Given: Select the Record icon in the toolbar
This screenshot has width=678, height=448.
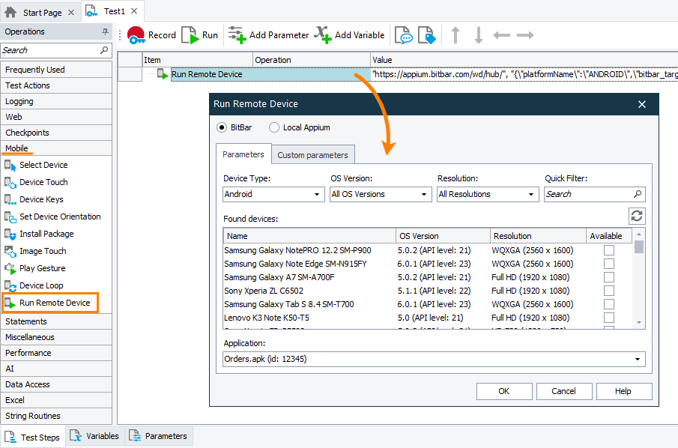Looking at the screenshot, I should (151, 34).
